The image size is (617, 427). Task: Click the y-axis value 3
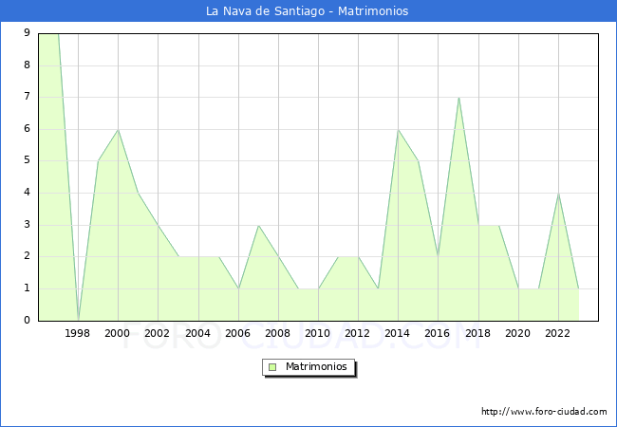coord(27,225)
